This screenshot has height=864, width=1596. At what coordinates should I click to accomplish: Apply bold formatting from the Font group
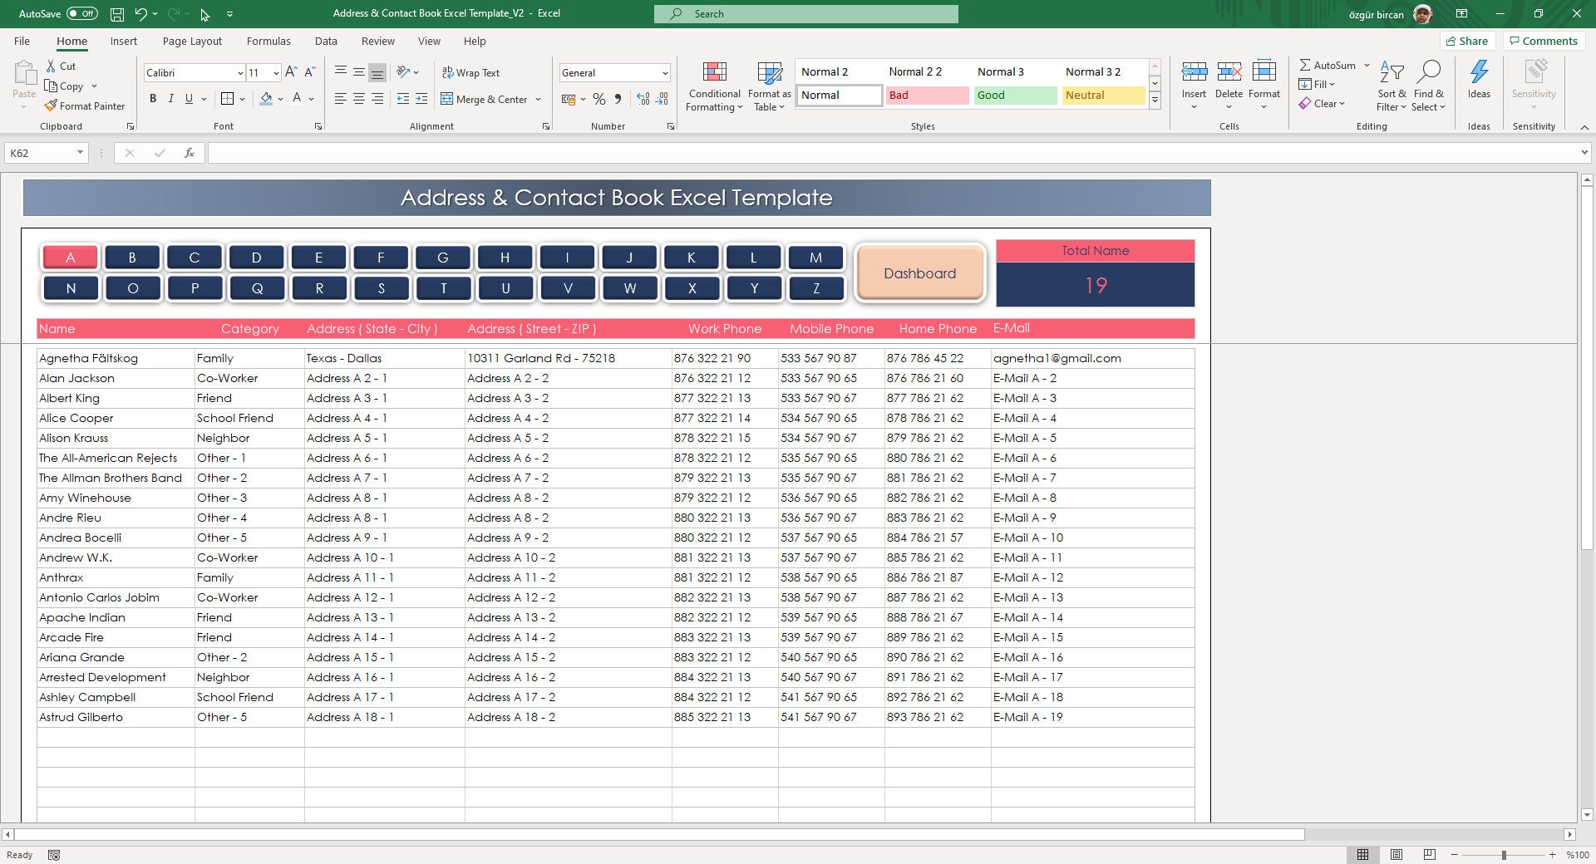pos(153,98)
